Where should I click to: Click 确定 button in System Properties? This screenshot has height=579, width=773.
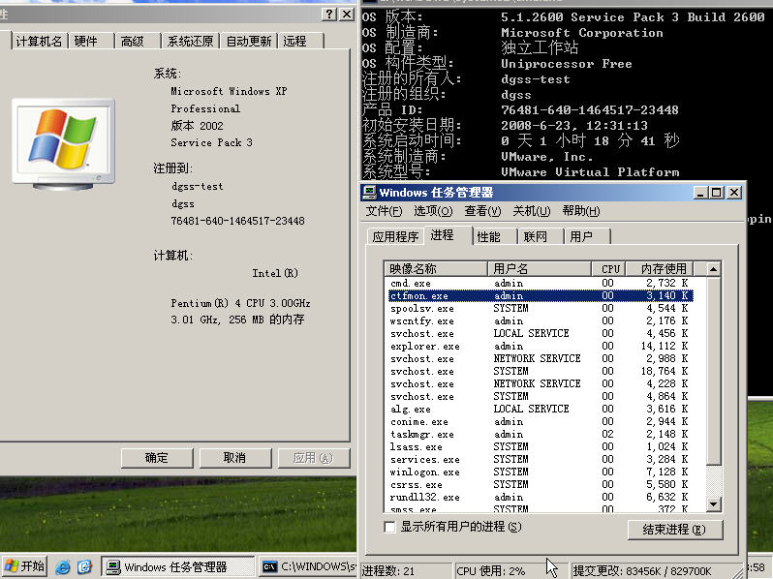[157, 458]
